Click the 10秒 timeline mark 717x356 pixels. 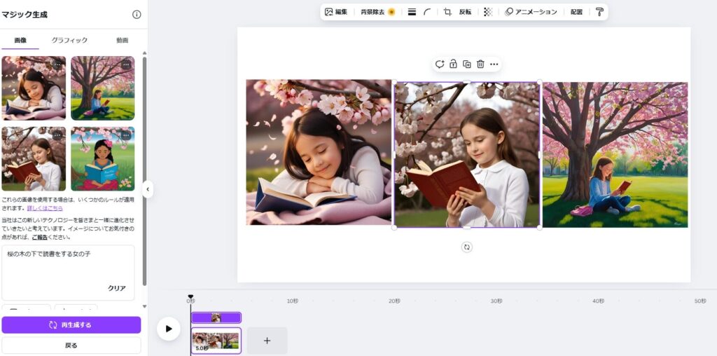click(x=293, y=301)
